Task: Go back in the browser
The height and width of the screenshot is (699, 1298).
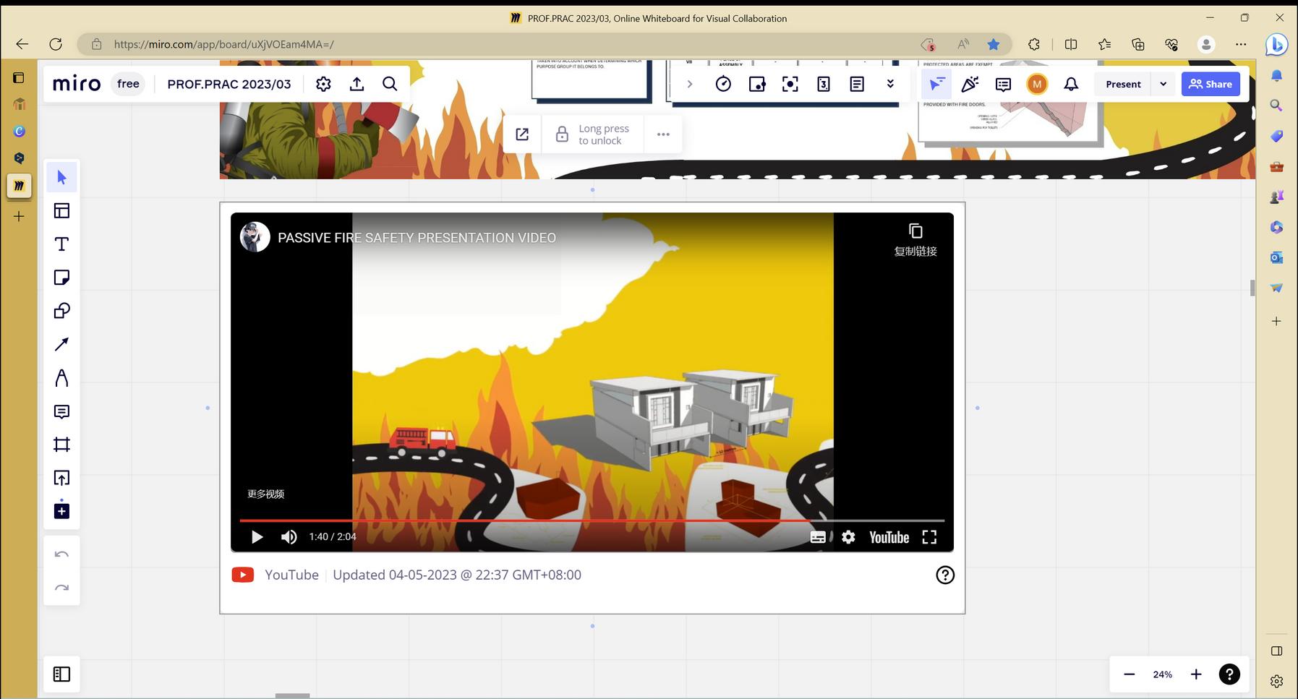Action: point(22,44)
